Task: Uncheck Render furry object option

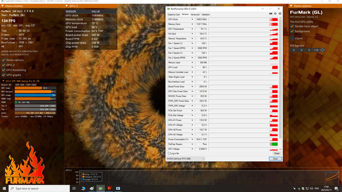Action: click(x=292, y=26)
